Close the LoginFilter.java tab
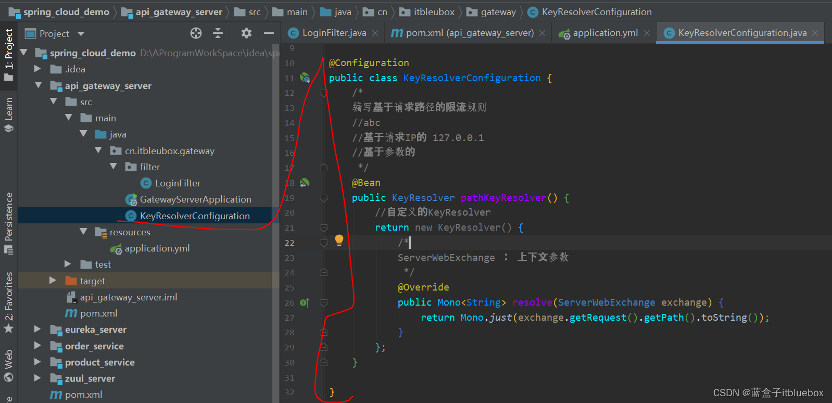Screen dimensions: 832x403 (375, 33)
